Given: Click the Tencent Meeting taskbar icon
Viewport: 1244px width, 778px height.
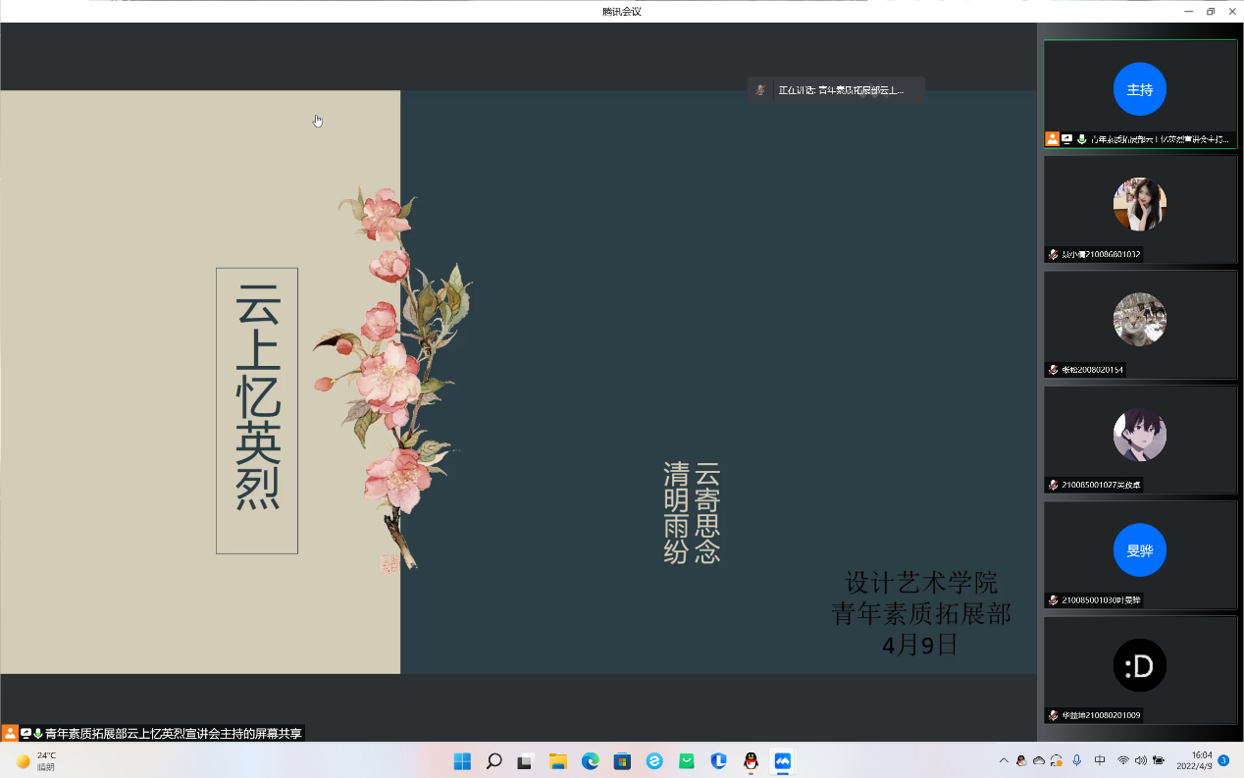Looking at the screenshot, I should [782, 761].
